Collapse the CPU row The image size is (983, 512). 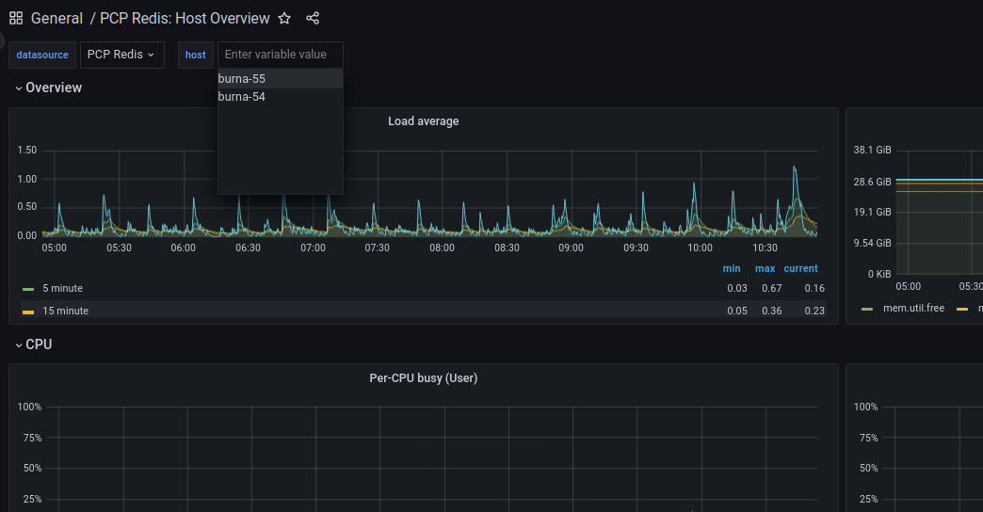[x=39, y=344]
